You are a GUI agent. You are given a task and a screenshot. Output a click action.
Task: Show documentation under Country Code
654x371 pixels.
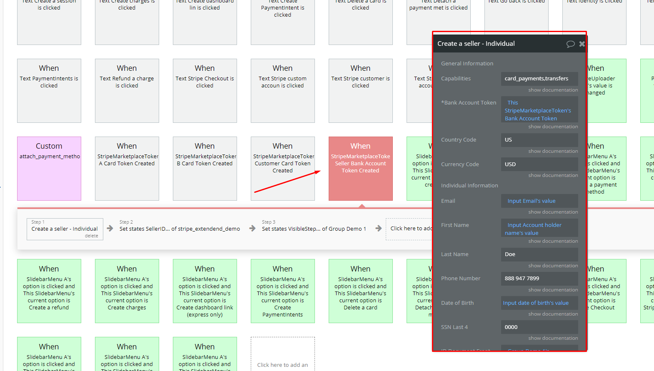(553, 151)
